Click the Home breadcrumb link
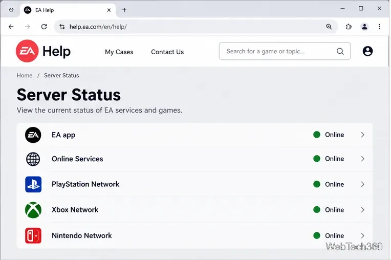This screenshot has width=391, height=260. click(25, 76)
